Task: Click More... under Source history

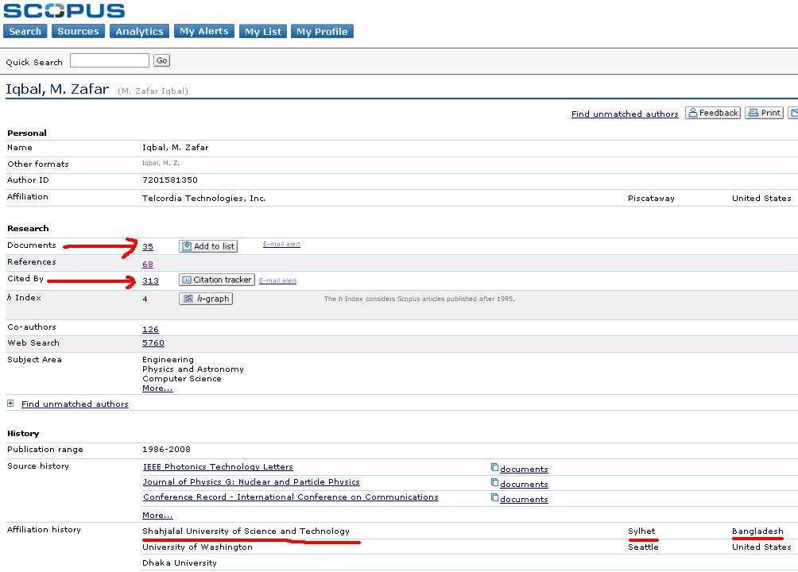Action: click(157, 516)
